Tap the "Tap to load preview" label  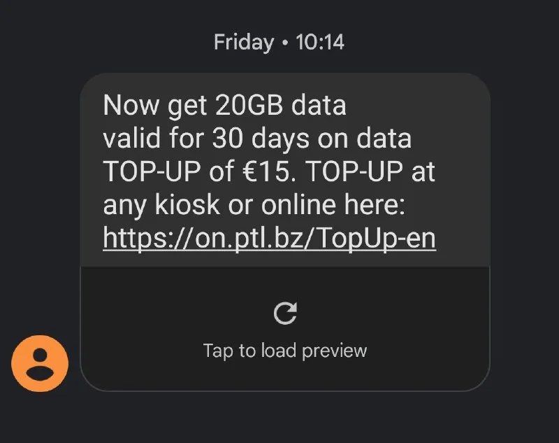(x=284, y=350)
